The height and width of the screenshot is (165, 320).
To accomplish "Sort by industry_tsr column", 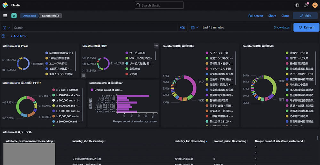I will click(x=191, y=141).
